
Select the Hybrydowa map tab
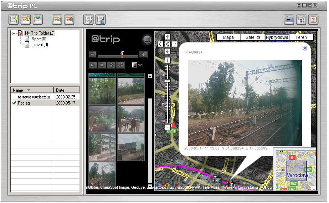click(277, 37)
